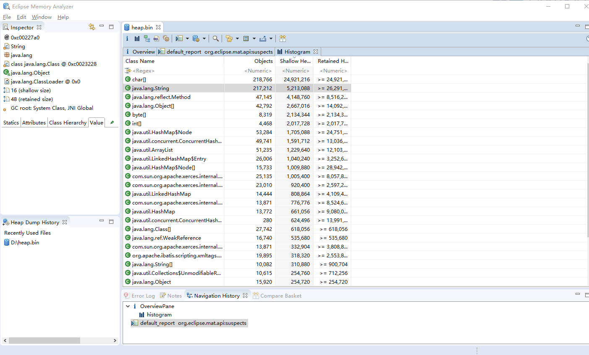Minimize the Inspector panel
The height and width of the screenshot is (355, 589).
tap(102, 26)
